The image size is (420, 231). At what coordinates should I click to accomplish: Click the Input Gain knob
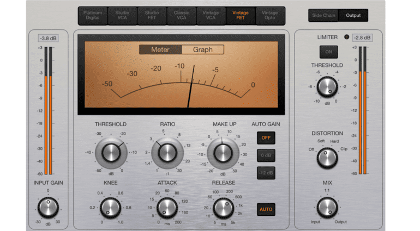click(48, 208)
